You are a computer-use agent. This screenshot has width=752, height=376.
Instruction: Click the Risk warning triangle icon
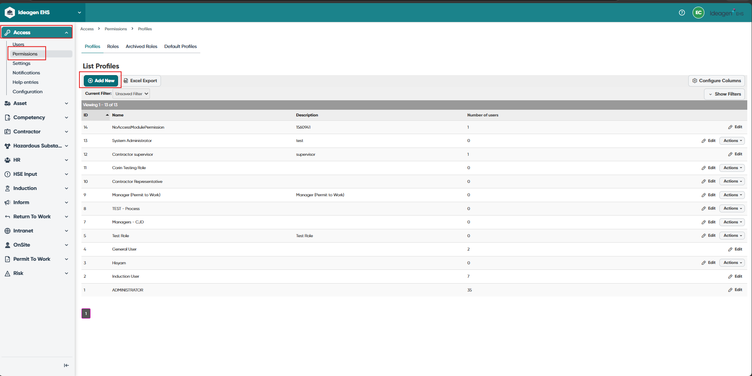[x=7, y=273]
